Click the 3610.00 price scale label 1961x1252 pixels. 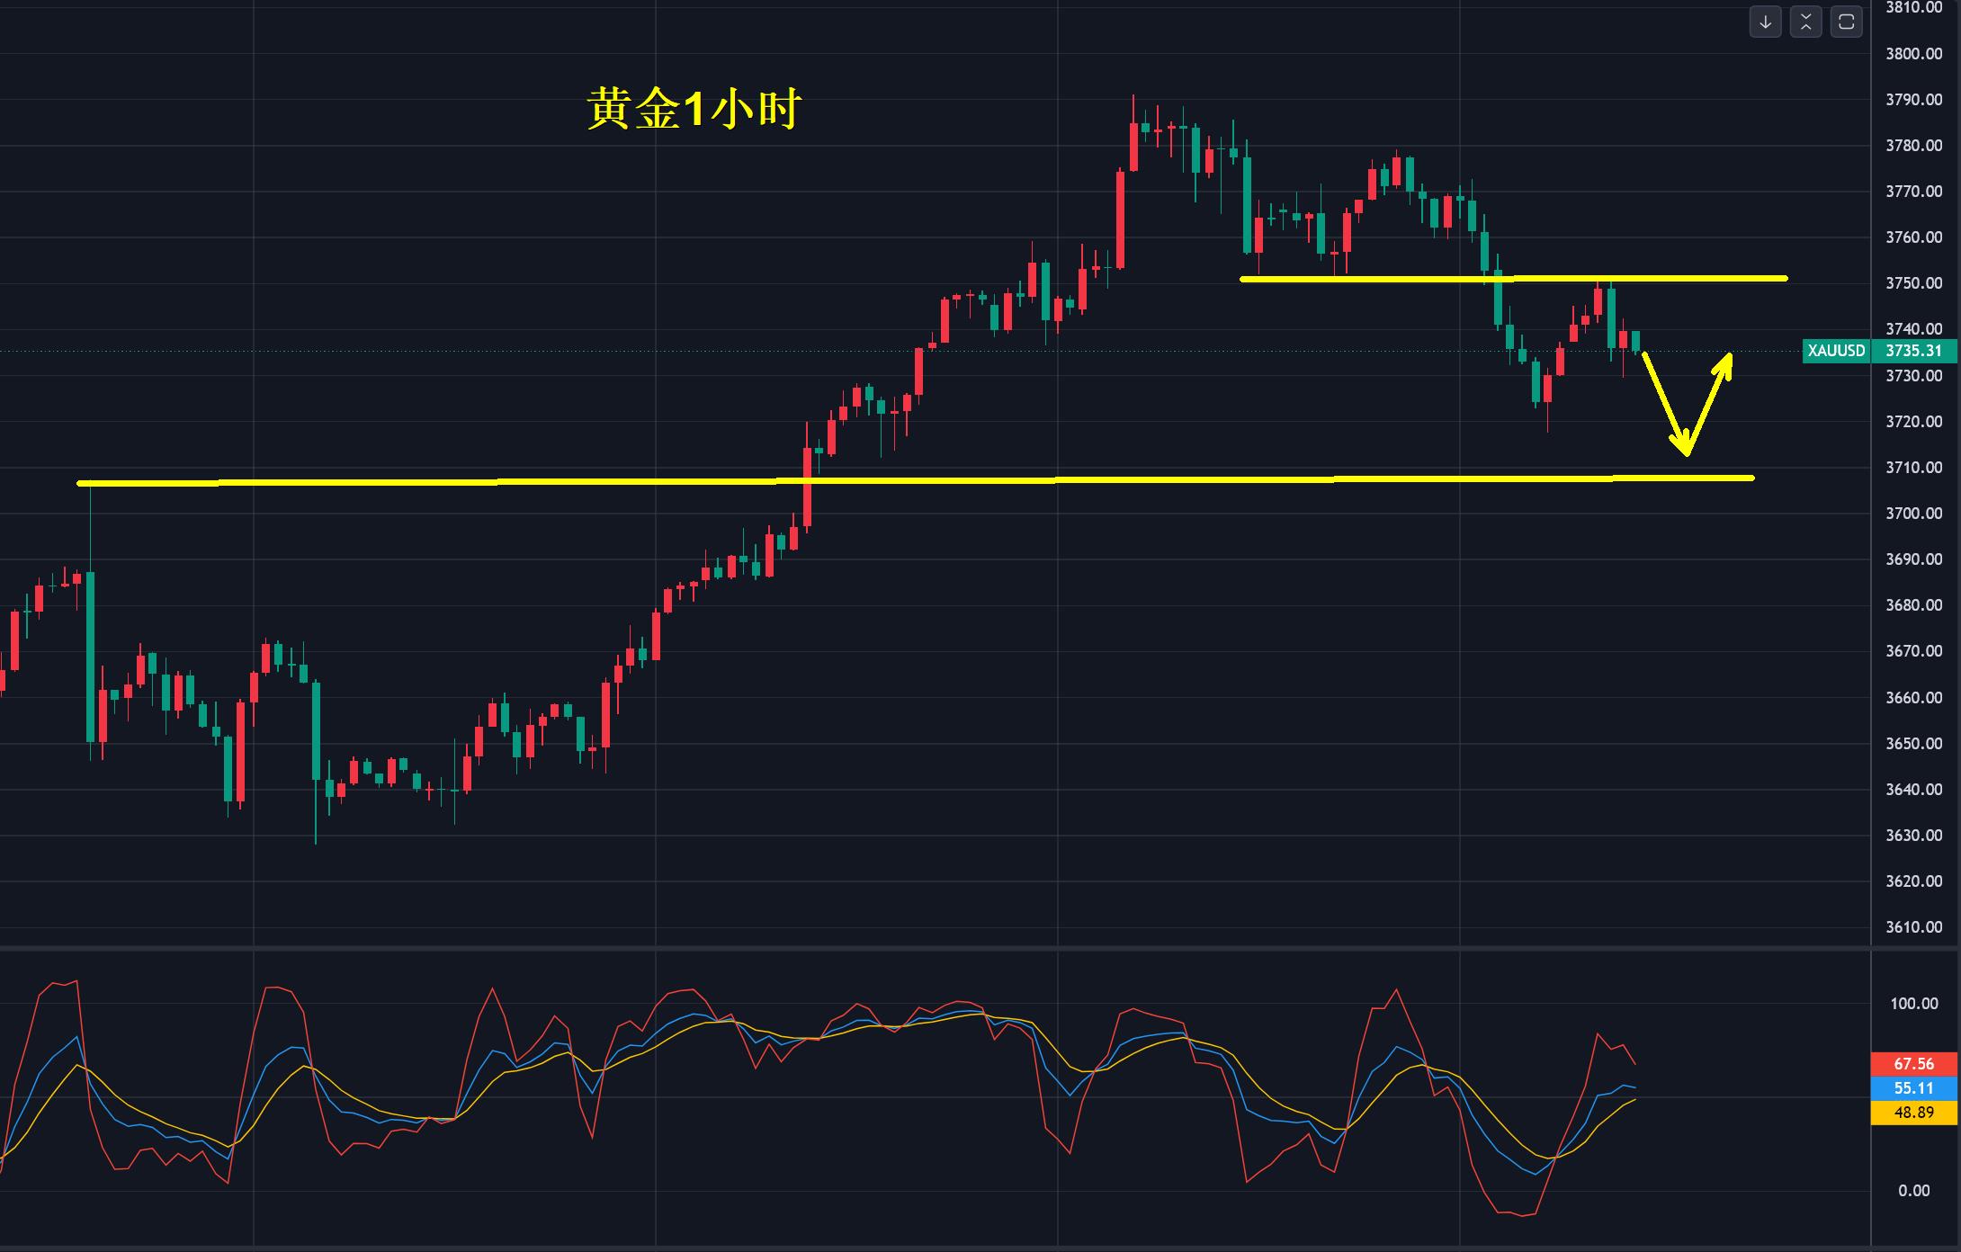click(x=1913, y=927)
